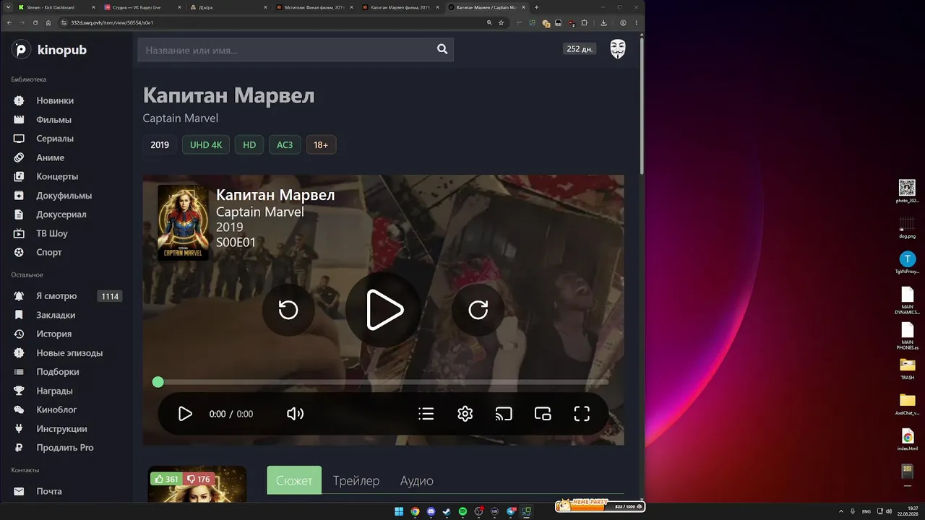Open Discord from the taskbar

click(431, 511)
